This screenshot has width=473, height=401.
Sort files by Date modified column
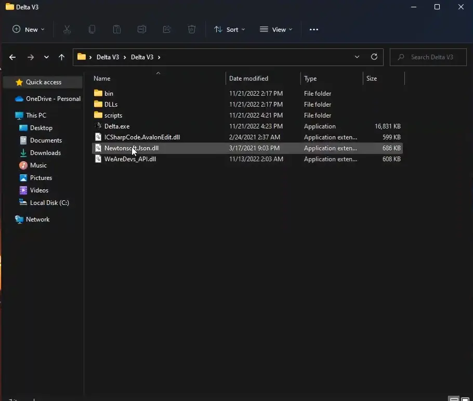[248, 79]
